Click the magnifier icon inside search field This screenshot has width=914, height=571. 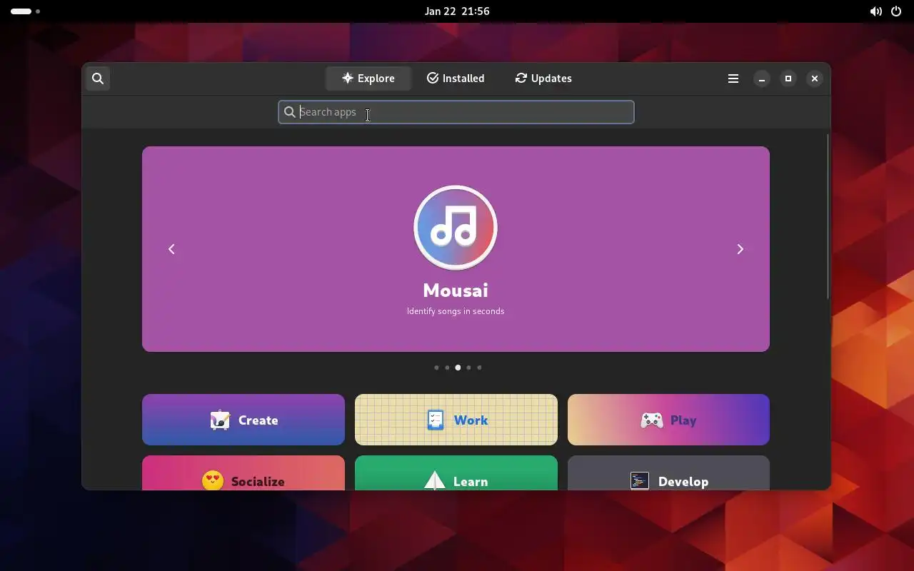tap(290, 112)
